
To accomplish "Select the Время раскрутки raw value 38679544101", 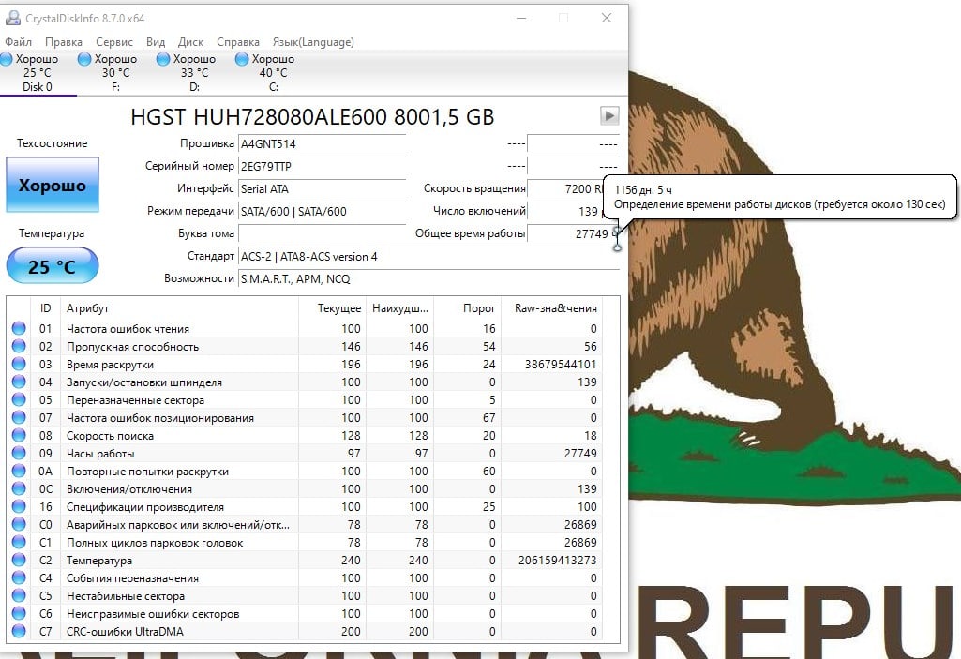I will [560, 365].
